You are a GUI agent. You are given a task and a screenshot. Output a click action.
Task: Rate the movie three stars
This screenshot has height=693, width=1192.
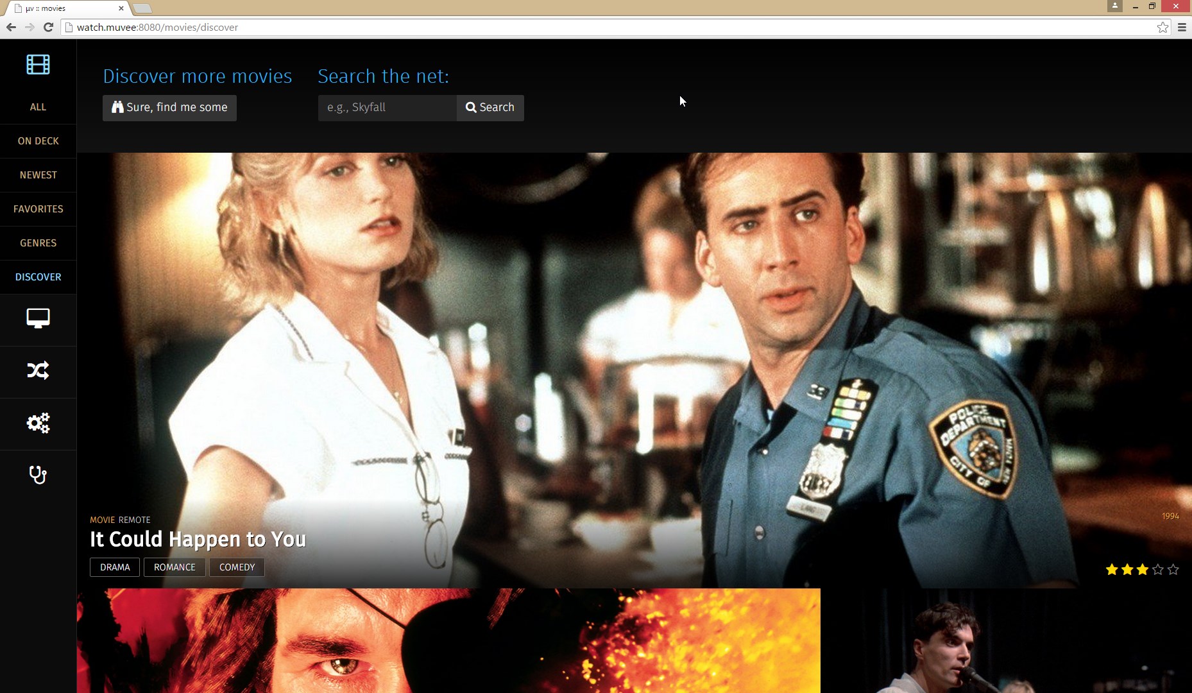1143,569
